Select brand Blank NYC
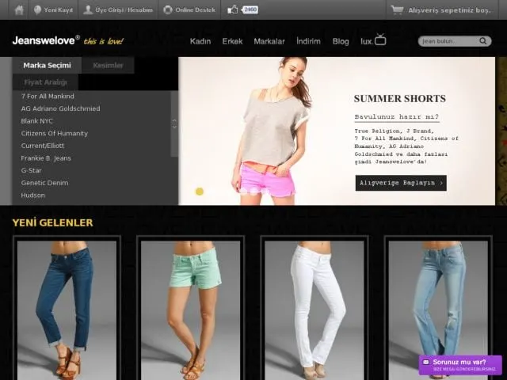 tap(37, 121)
